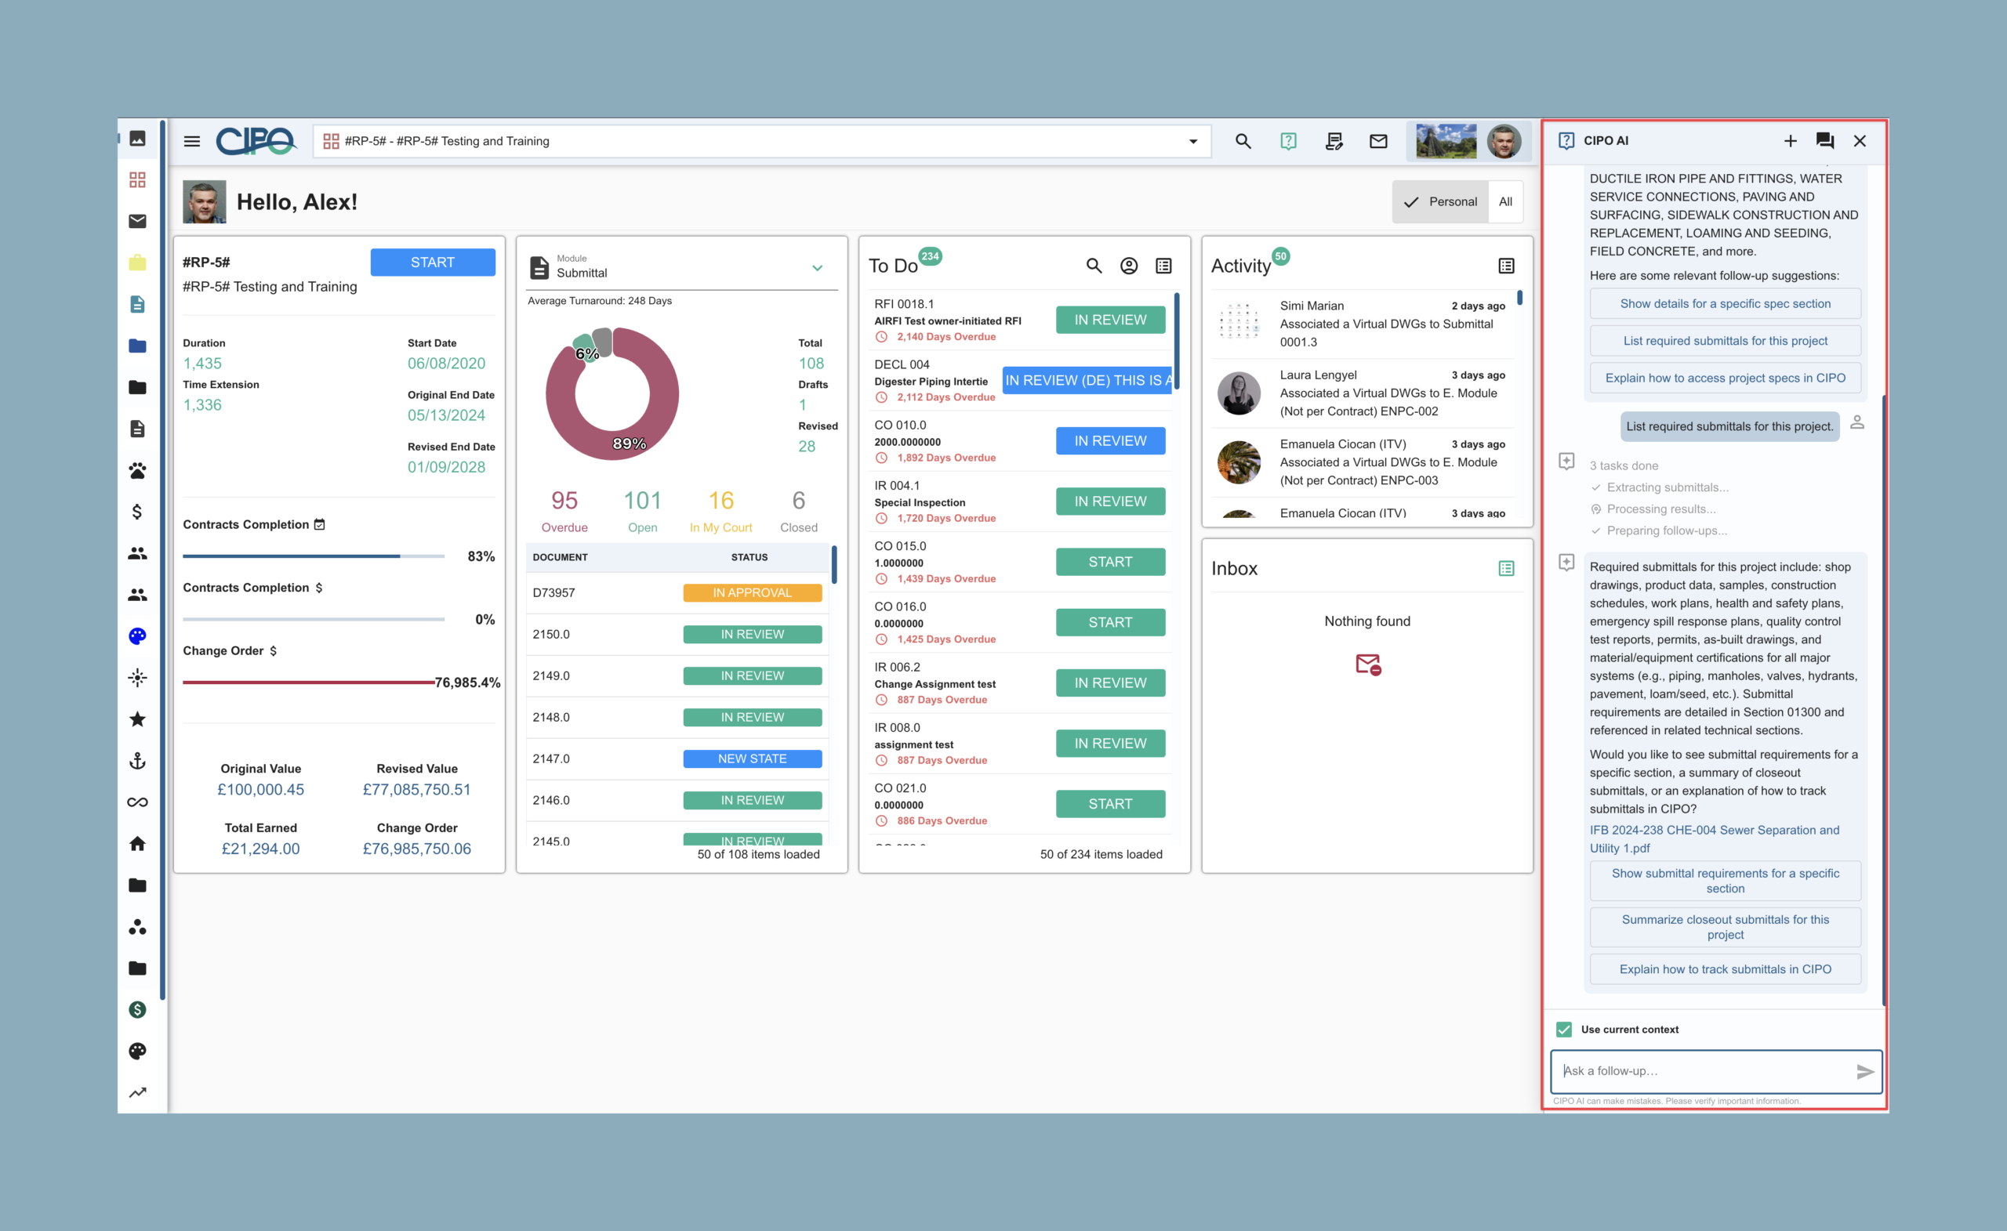This screenshot has width=2007, height=1231.
Task: Click the blue START button for #RP-5#
Action: (433, 262)
